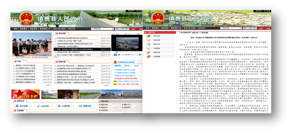This screenshot has width=291, height=133.
Task: Open the 鹤乡物产 link
Action: point(105,107)
